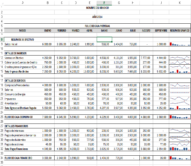Select column B header
Screen dimensions: 191x166
point(48,3)
